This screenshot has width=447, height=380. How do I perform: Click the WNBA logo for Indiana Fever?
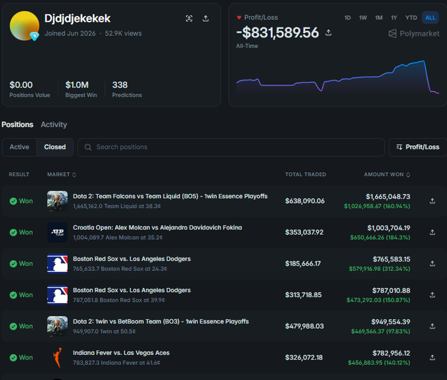click(57, 358)
